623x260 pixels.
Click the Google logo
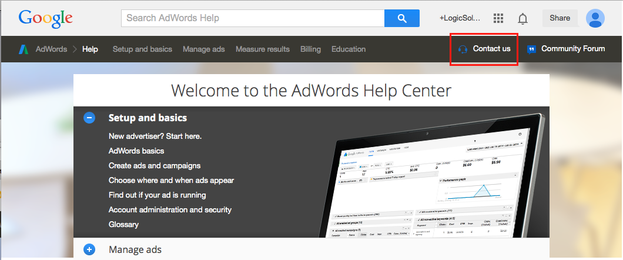45,18
